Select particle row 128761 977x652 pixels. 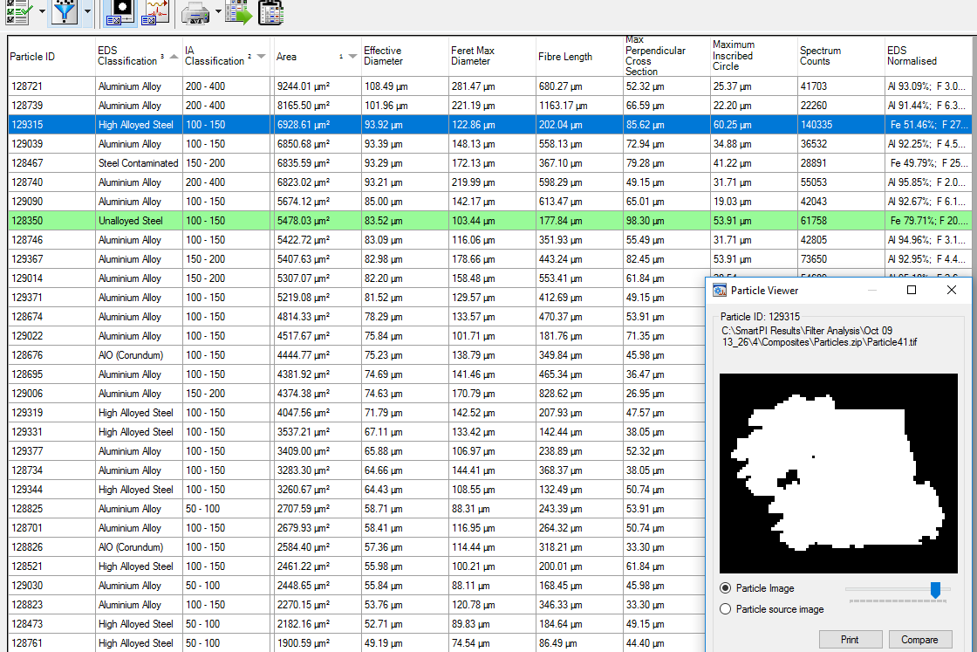(x=357, y=643)
